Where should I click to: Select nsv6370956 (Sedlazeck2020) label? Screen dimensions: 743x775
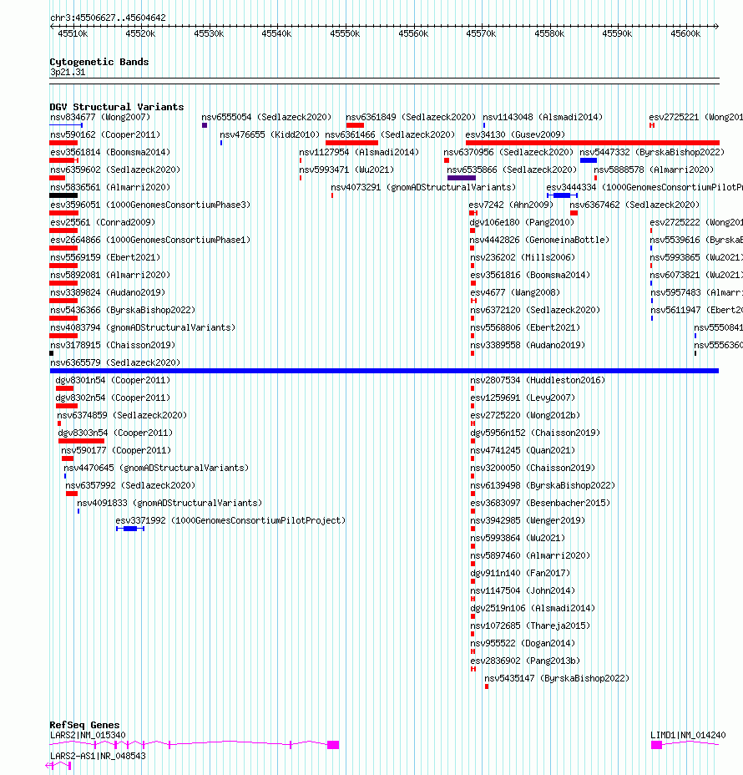tap(508, 152)
